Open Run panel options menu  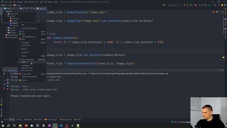[x=220, y=70]
